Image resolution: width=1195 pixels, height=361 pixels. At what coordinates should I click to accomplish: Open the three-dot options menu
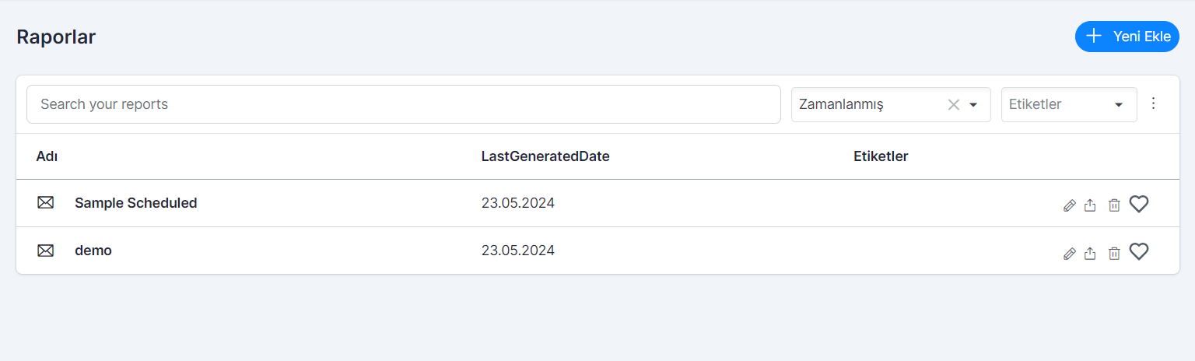(1154, 103)
